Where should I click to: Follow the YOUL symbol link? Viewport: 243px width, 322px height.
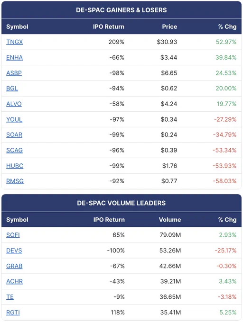14,119
